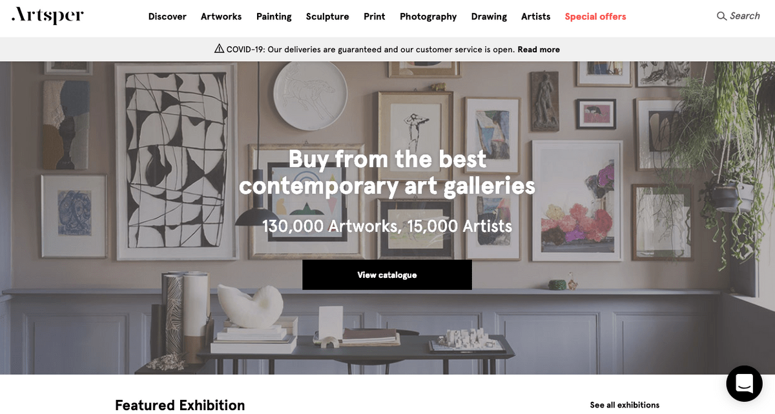Open the Print category
Screen dimensions: 775x414
[x=375, y=17]
